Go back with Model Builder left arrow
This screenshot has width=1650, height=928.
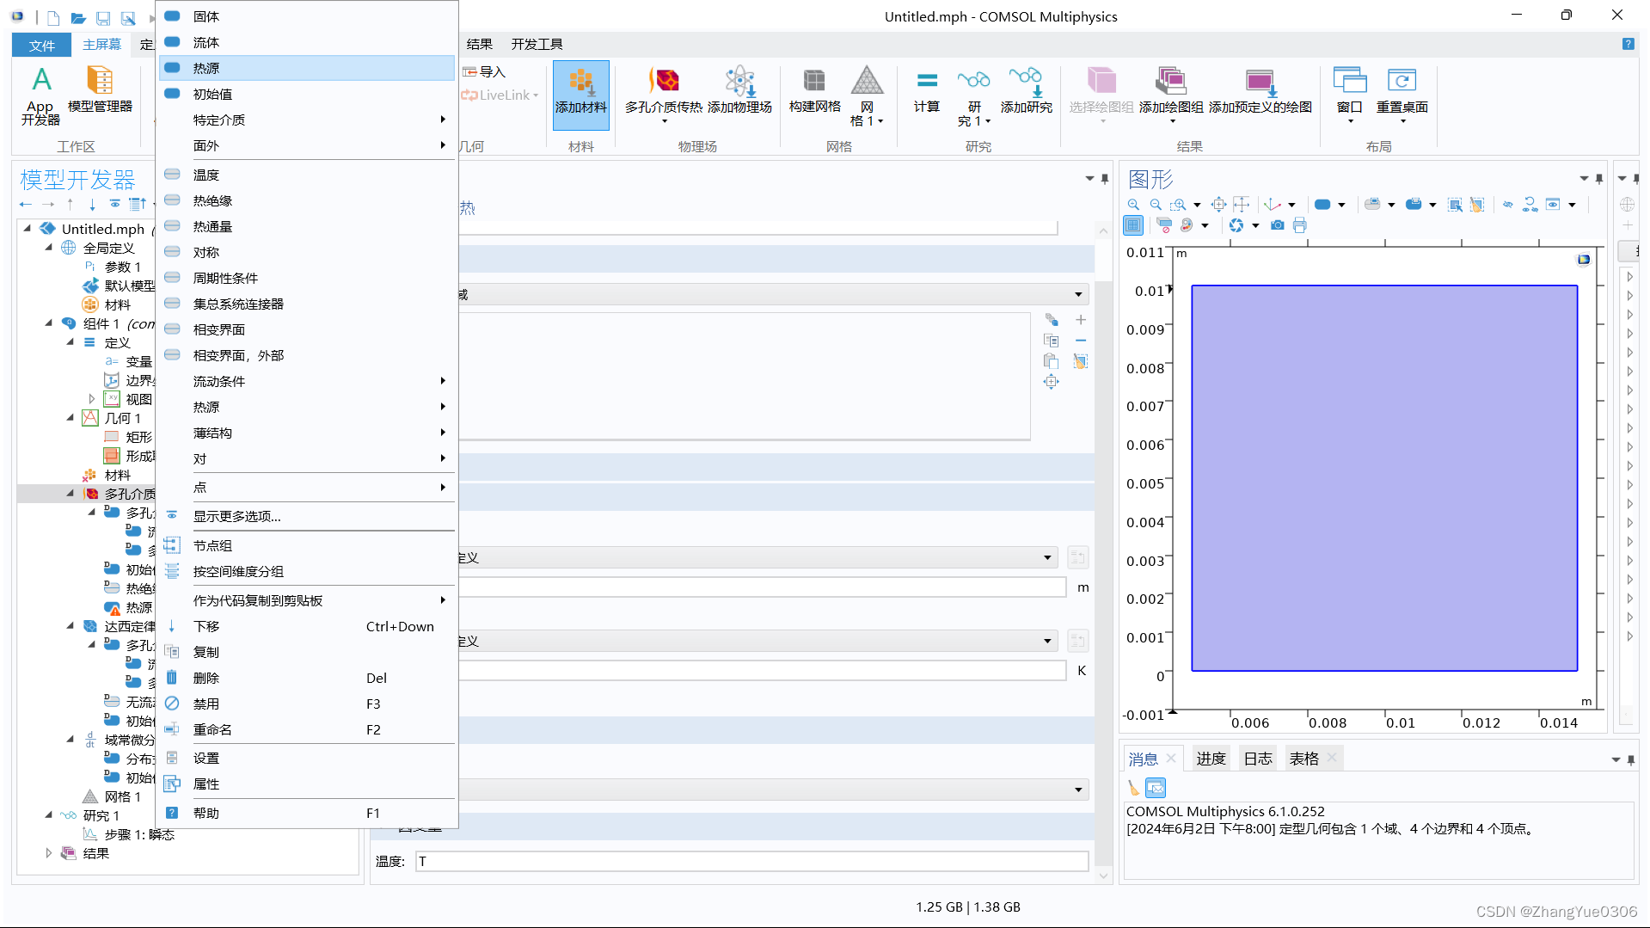26,205
